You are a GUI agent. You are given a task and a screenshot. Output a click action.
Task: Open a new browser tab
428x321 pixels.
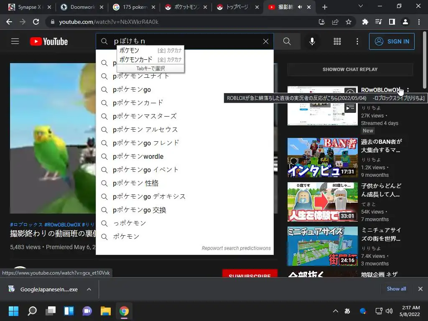click(324, 7)
